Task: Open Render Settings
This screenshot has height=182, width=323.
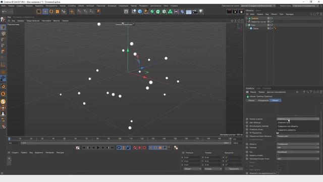Action: point(241,12)
